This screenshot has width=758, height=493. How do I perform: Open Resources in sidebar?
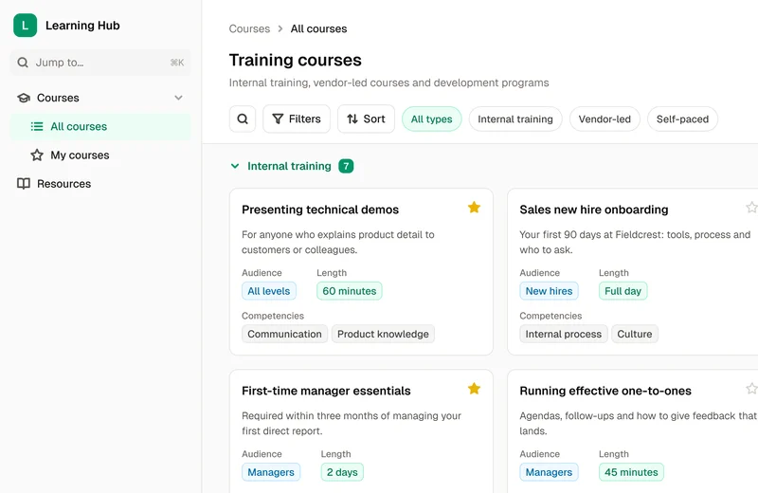pos(100,184)
